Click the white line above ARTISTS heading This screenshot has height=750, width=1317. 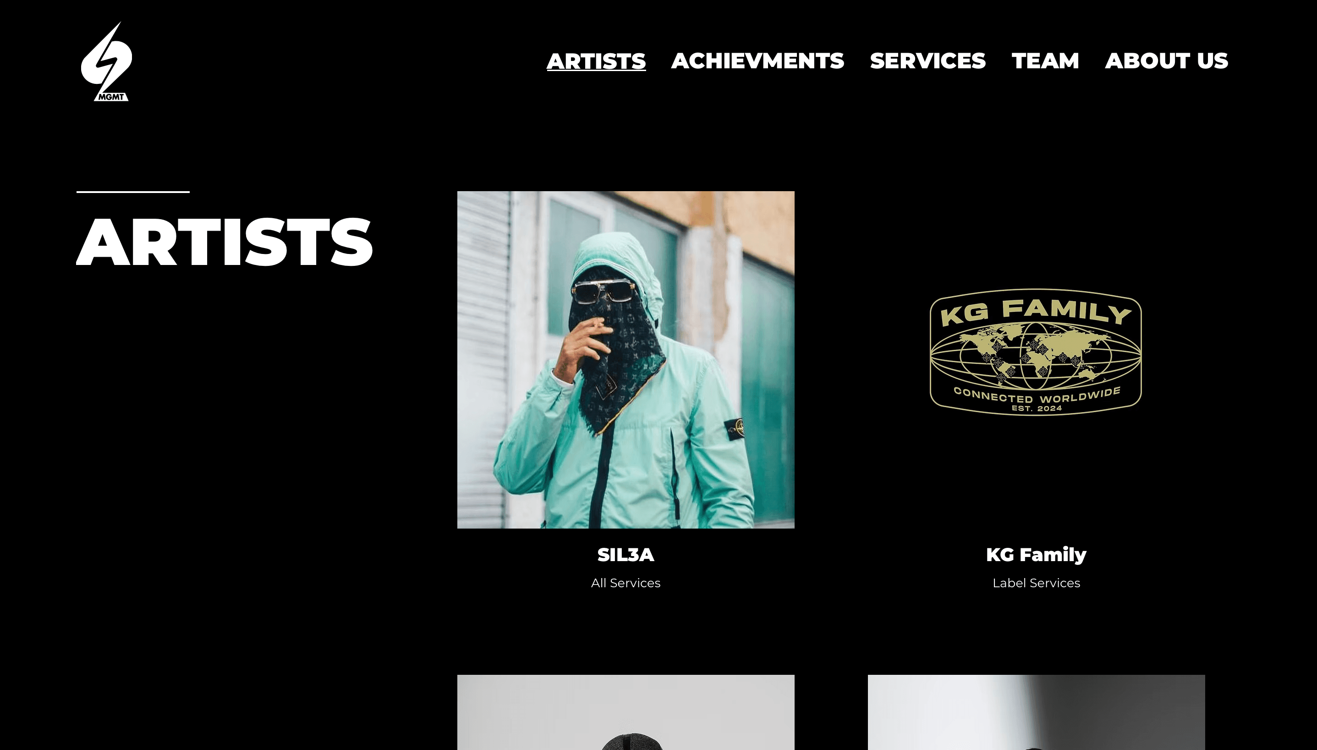click(x=133, y=192)
